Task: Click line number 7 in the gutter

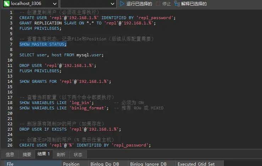Action: [11, 44]
